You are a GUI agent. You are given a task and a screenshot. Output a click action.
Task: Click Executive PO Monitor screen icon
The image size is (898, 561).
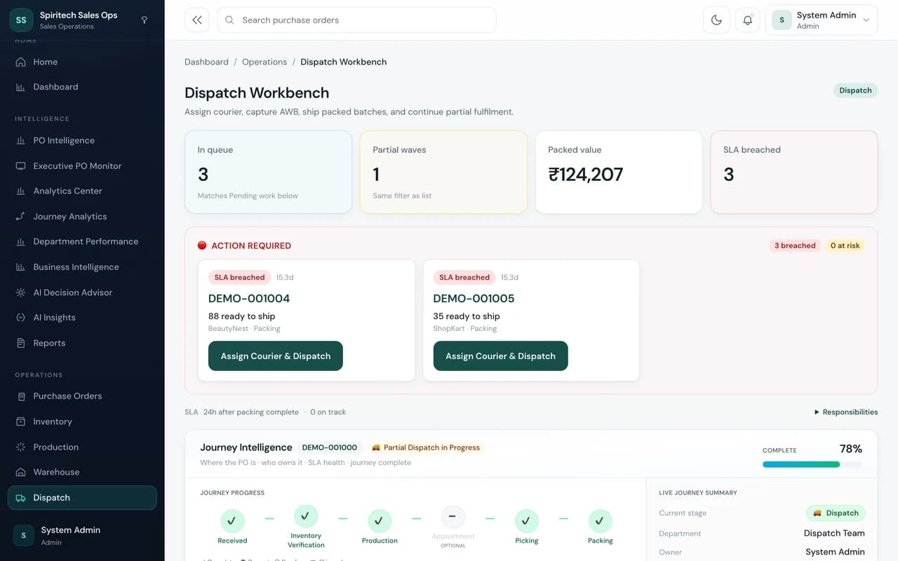point(20,166)
